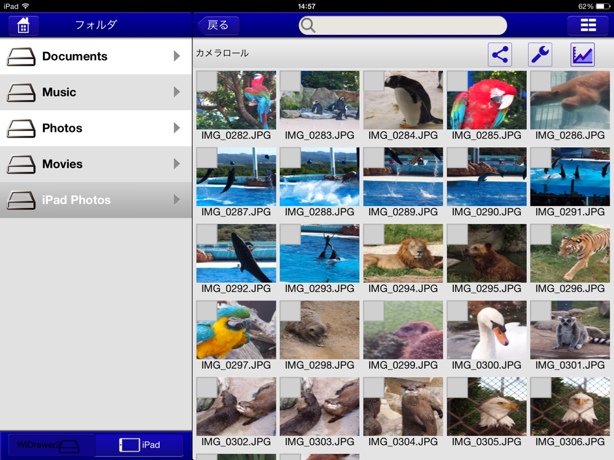Open the eagle thumbnail IMG_0306
The width and height of the screenshot is (614, 460).
570,407
